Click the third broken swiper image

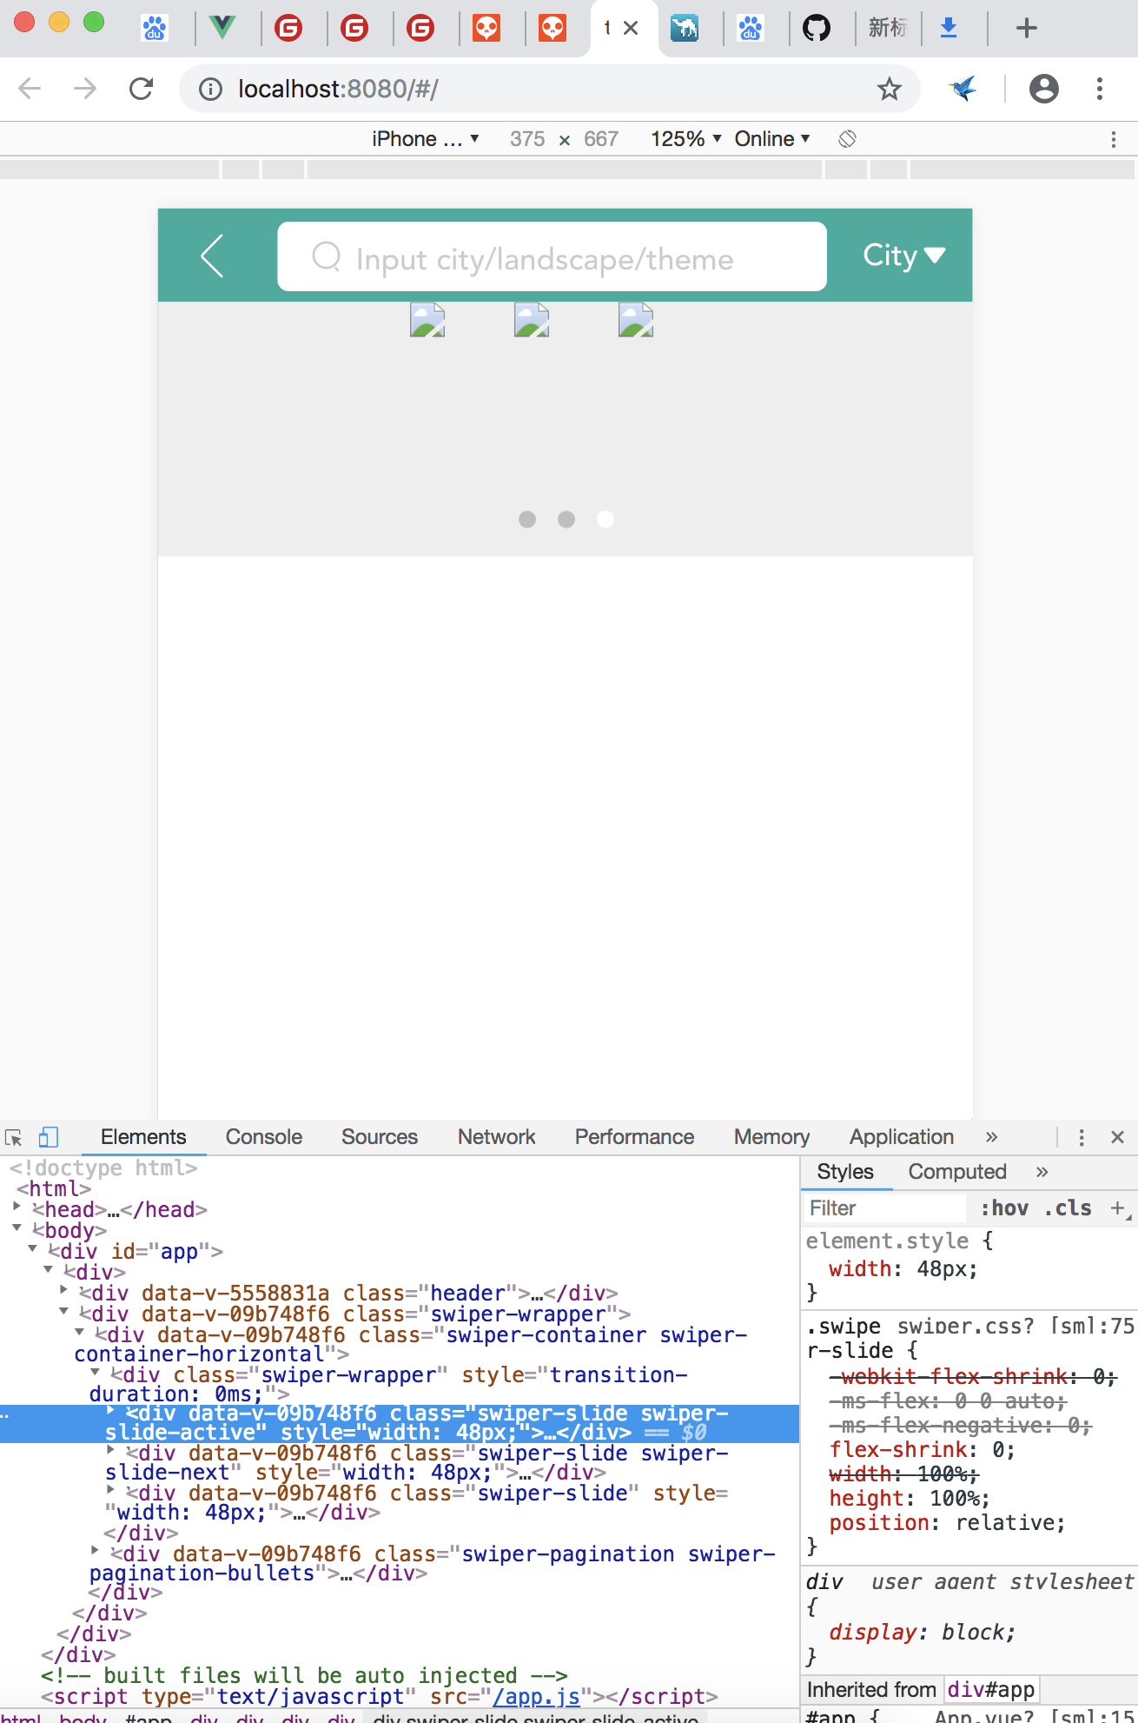tap(636, 320)
